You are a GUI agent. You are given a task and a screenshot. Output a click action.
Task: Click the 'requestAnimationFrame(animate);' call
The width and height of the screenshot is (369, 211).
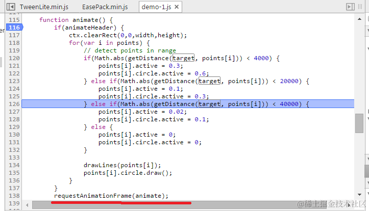pyautogui.click(x=111, y=196)
